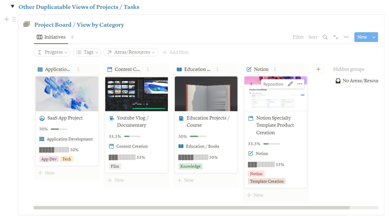
Task: Click the Reposition button on the cover
Action: (273, 84)
